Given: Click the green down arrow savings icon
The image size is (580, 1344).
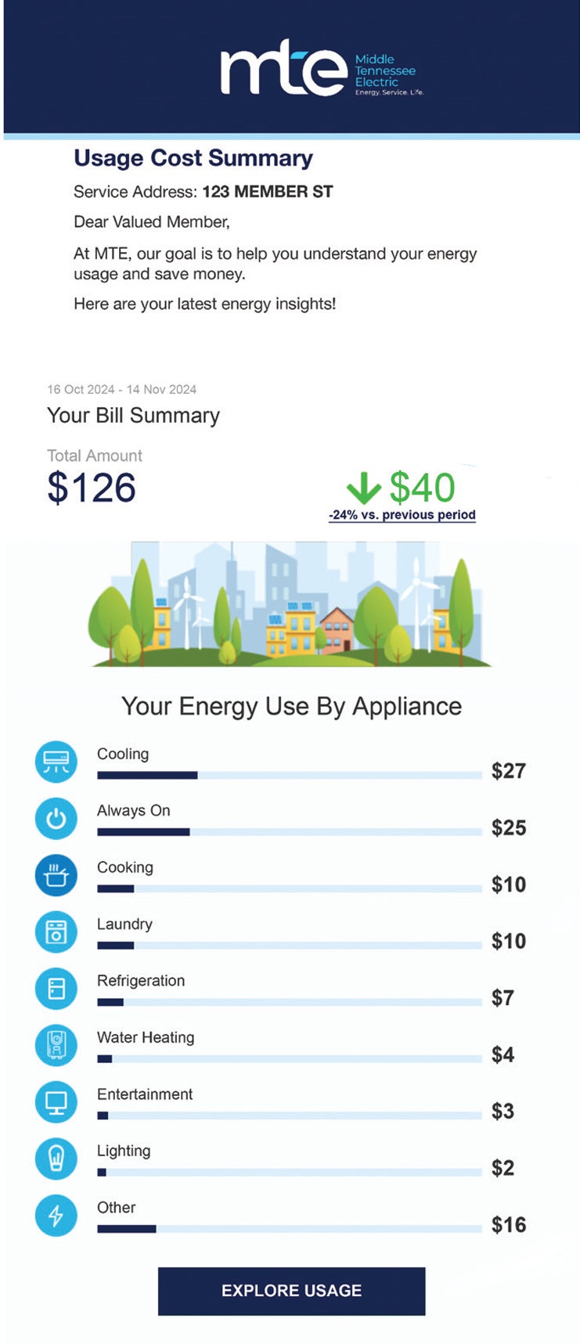Looking at the screenshot, I should [x=364, y=488].
